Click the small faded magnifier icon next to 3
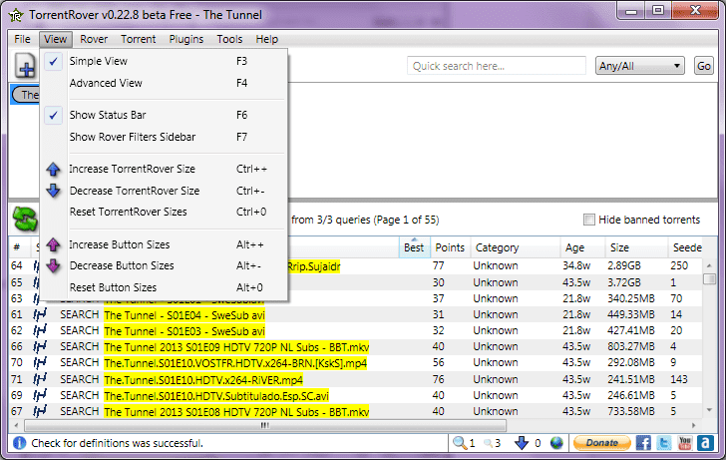Image resolution: width=726 pixels, height=460 pixels. click(x=488, y=443)
